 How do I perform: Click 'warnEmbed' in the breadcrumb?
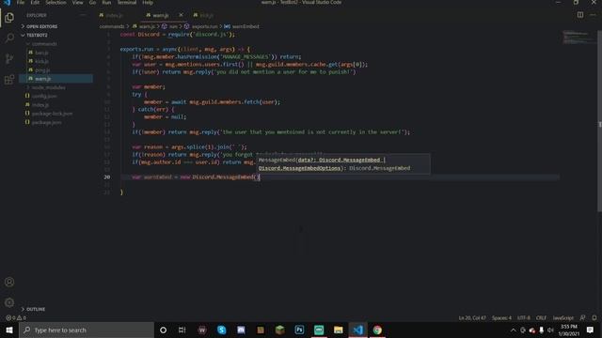tap(246, 26)
